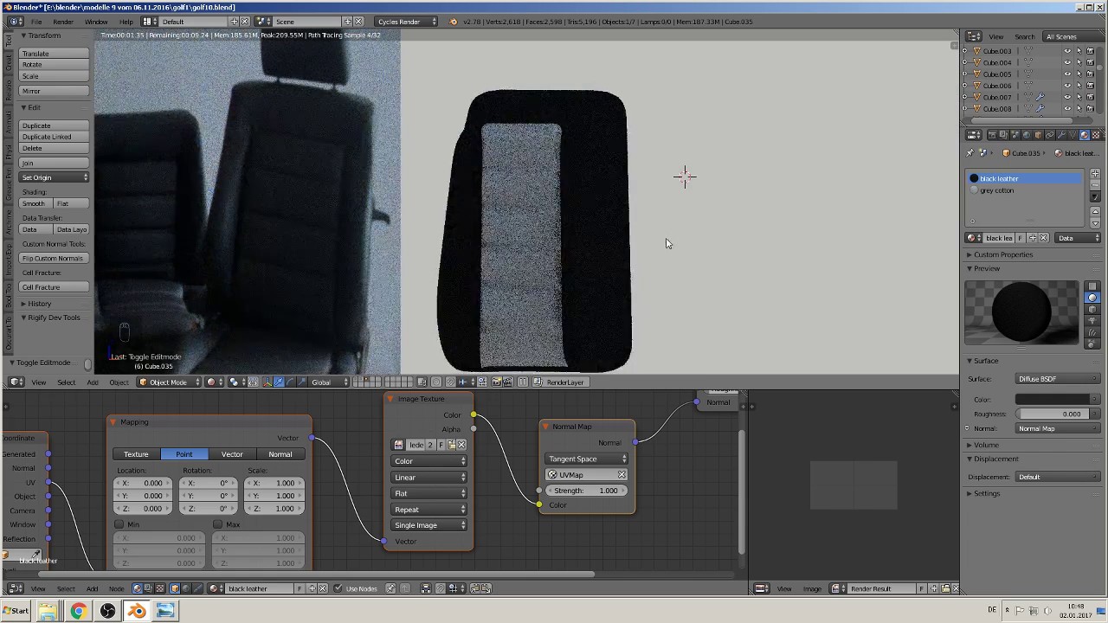Viewport: 1108px width, 623px height.
Task: Open the Tangent Space dropdown in Normal Map
Action: (587, 459)
